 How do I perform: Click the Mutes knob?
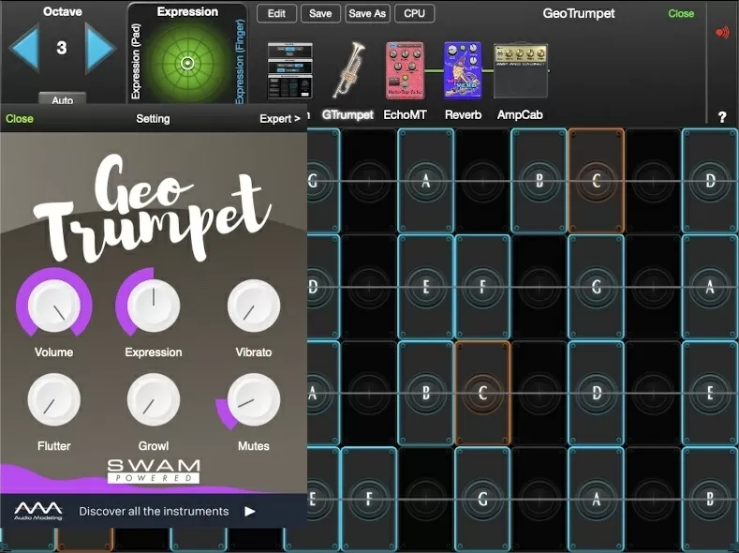point(254,399)
